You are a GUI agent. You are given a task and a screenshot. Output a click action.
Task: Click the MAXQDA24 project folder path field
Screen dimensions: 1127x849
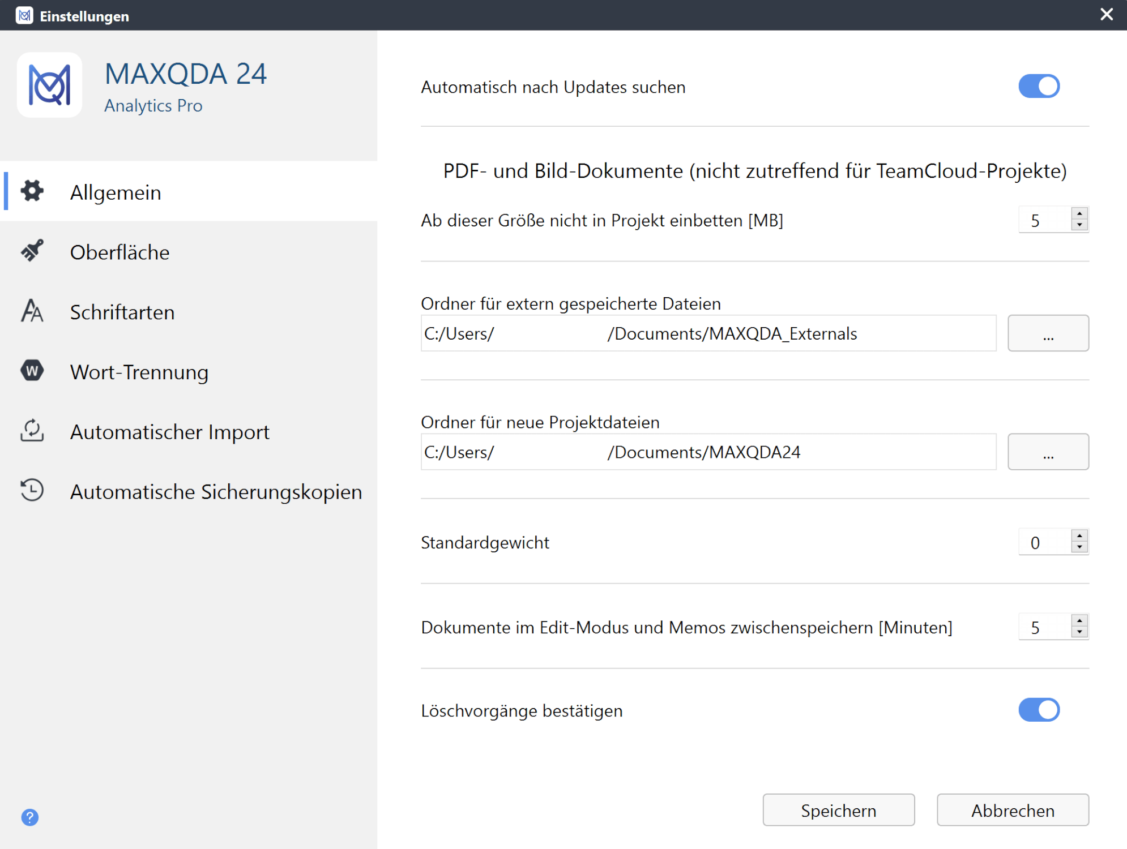click(708, 452)
